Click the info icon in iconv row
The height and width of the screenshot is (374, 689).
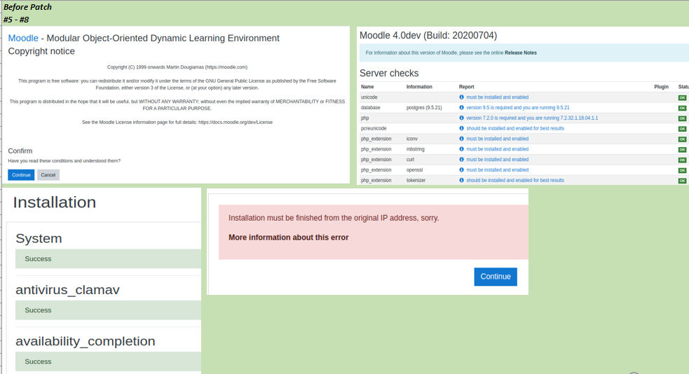461,139
